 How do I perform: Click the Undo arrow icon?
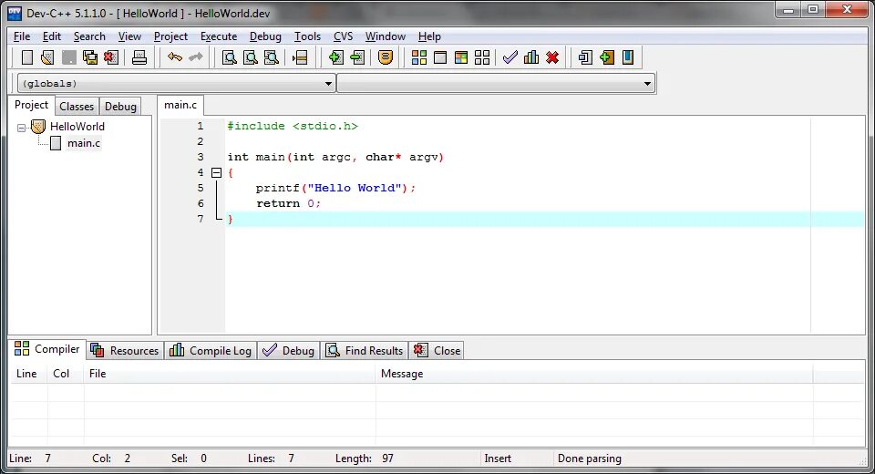(x=175, y=57)
